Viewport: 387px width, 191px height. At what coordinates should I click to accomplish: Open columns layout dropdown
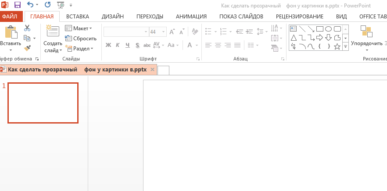253,45
